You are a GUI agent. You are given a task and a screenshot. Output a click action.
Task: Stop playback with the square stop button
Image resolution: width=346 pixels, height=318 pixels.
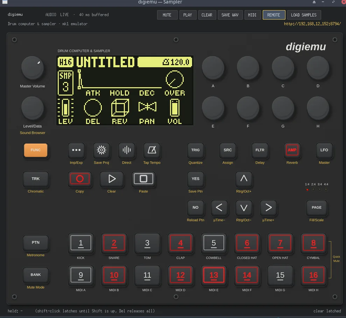(143, 179)
